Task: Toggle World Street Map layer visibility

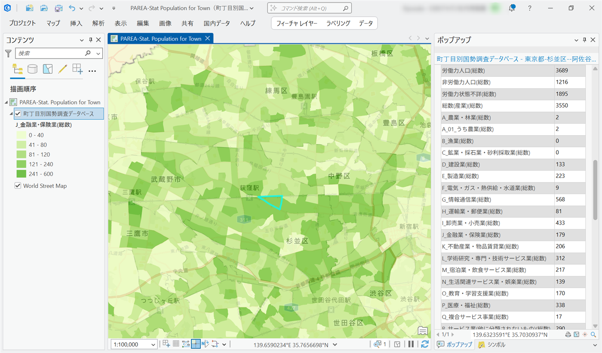Action: [18, 186]
